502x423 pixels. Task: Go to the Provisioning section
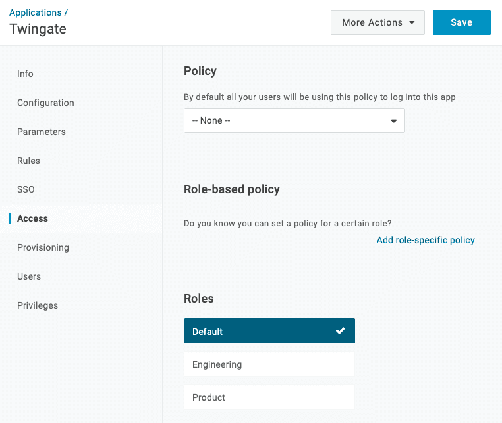coord(43,247)
